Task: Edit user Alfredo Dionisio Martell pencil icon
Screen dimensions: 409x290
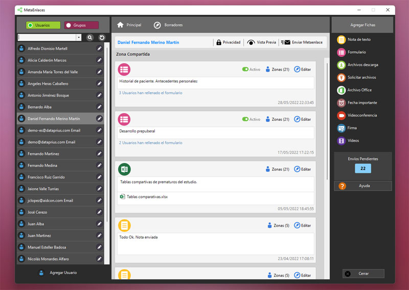Action: click(99, 48)
